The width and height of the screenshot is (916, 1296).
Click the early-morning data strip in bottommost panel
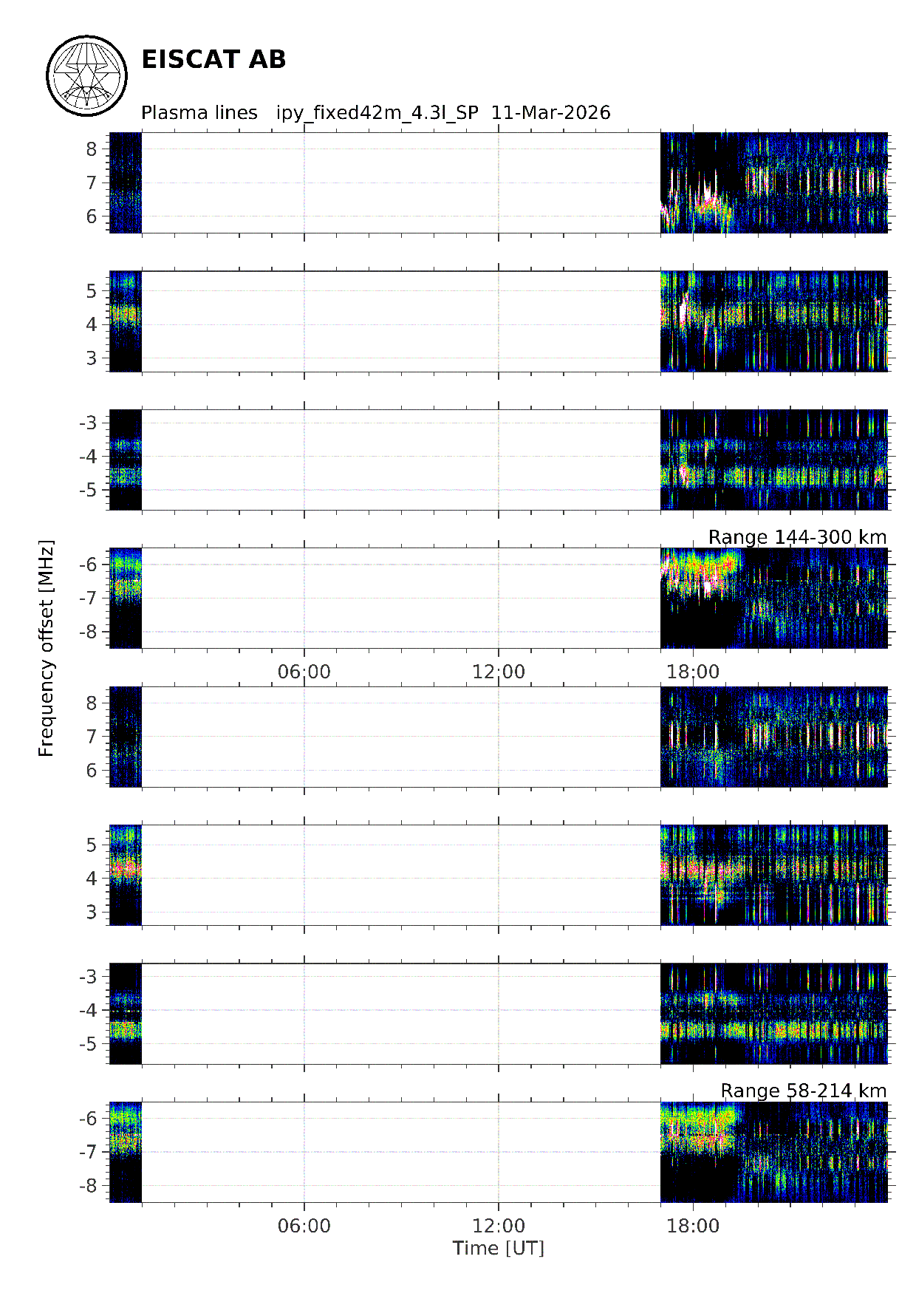point(125,1151)
